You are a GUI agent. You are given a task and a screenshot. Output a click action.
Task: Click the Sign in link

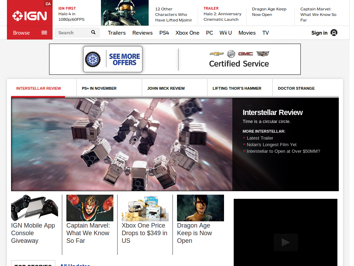pyautogui.click(x=319, y=33)
